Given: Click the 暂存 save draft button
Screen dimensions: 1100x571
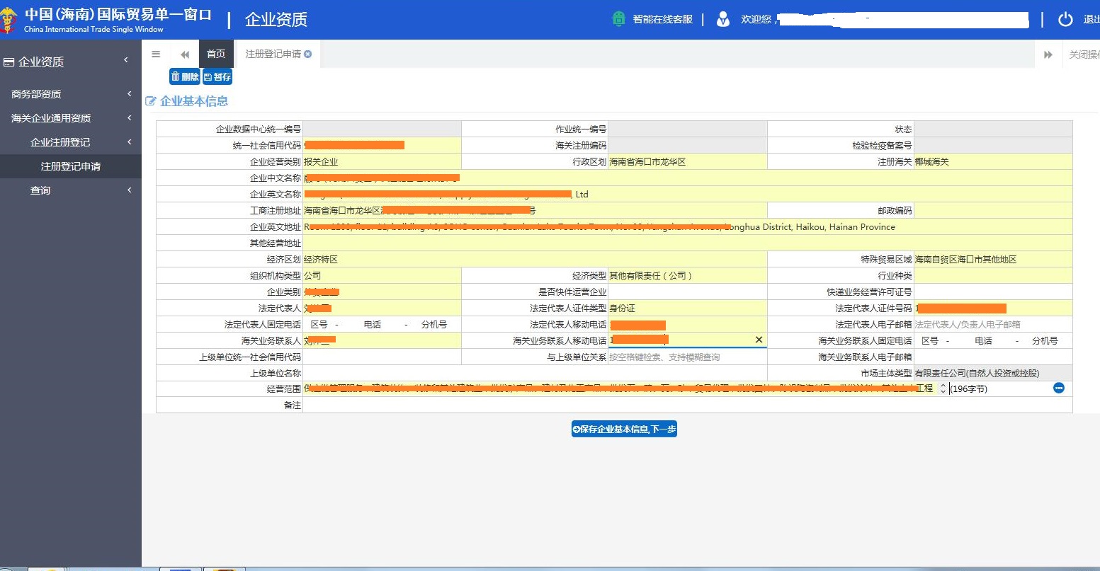Looking at the screenshot, I should pos(217,76).
